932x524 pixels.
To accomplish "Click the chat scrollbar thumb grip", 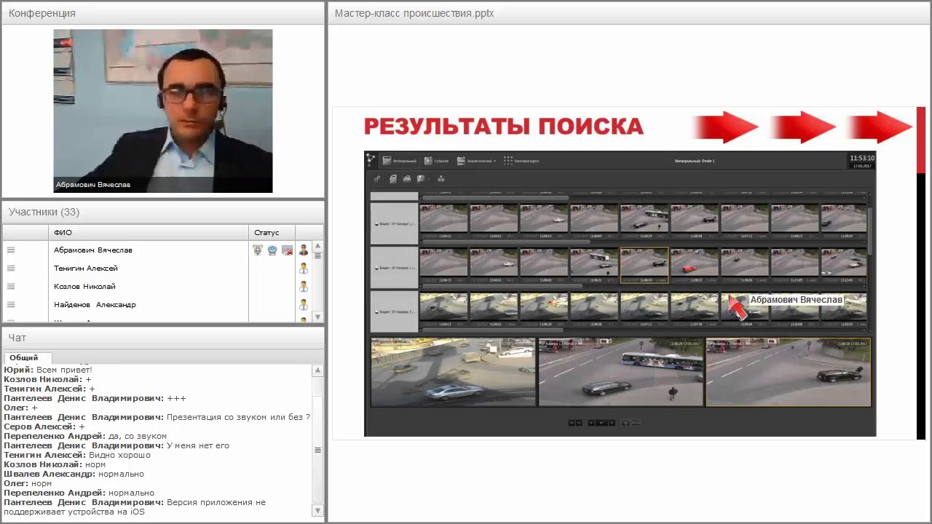I will (x=317, y=450).
